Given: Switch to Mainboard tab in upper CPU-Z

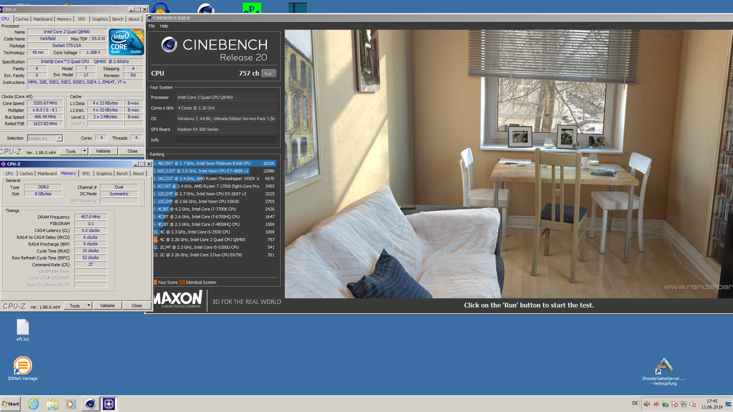Looking at the screenshot, I should click(x=43, y=19).
